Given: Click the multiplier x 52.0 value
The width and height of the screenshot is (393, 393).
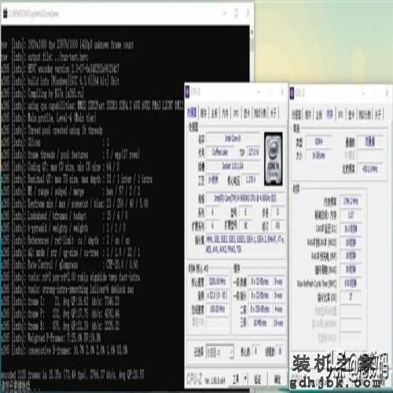Looking at the screenshot, I should point(217,296).
